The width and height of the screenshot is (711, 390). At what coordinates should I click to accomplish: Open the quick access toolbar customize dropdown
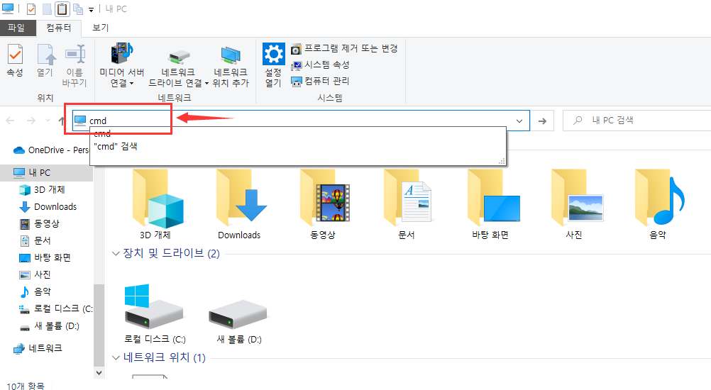pos(91,9)
